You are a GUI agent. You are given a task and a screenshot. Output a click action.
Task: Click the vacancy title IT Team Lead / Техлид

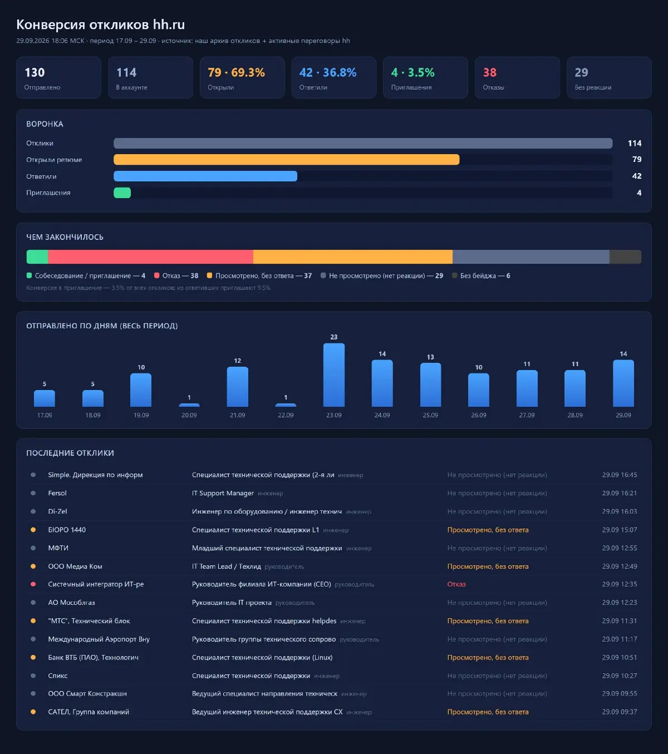click(x=227, y=566)
